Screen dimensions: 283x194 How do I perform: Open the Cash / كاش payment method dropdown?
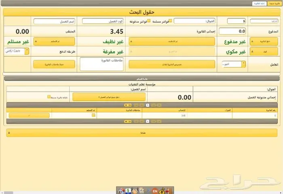pos(17,51)
